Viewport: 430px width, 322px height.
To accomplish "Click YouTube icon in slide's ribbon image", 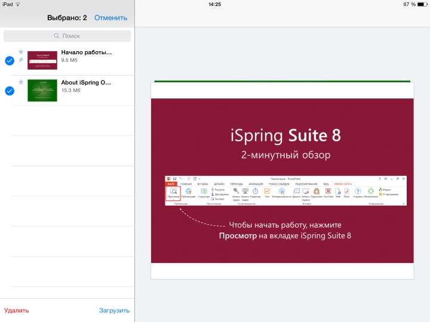I will tap(328, 193).
